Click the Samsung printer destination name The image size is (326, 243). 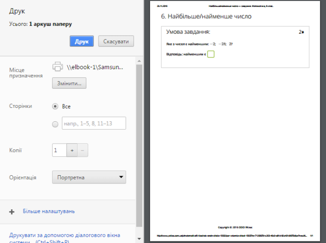coord(95,67)
